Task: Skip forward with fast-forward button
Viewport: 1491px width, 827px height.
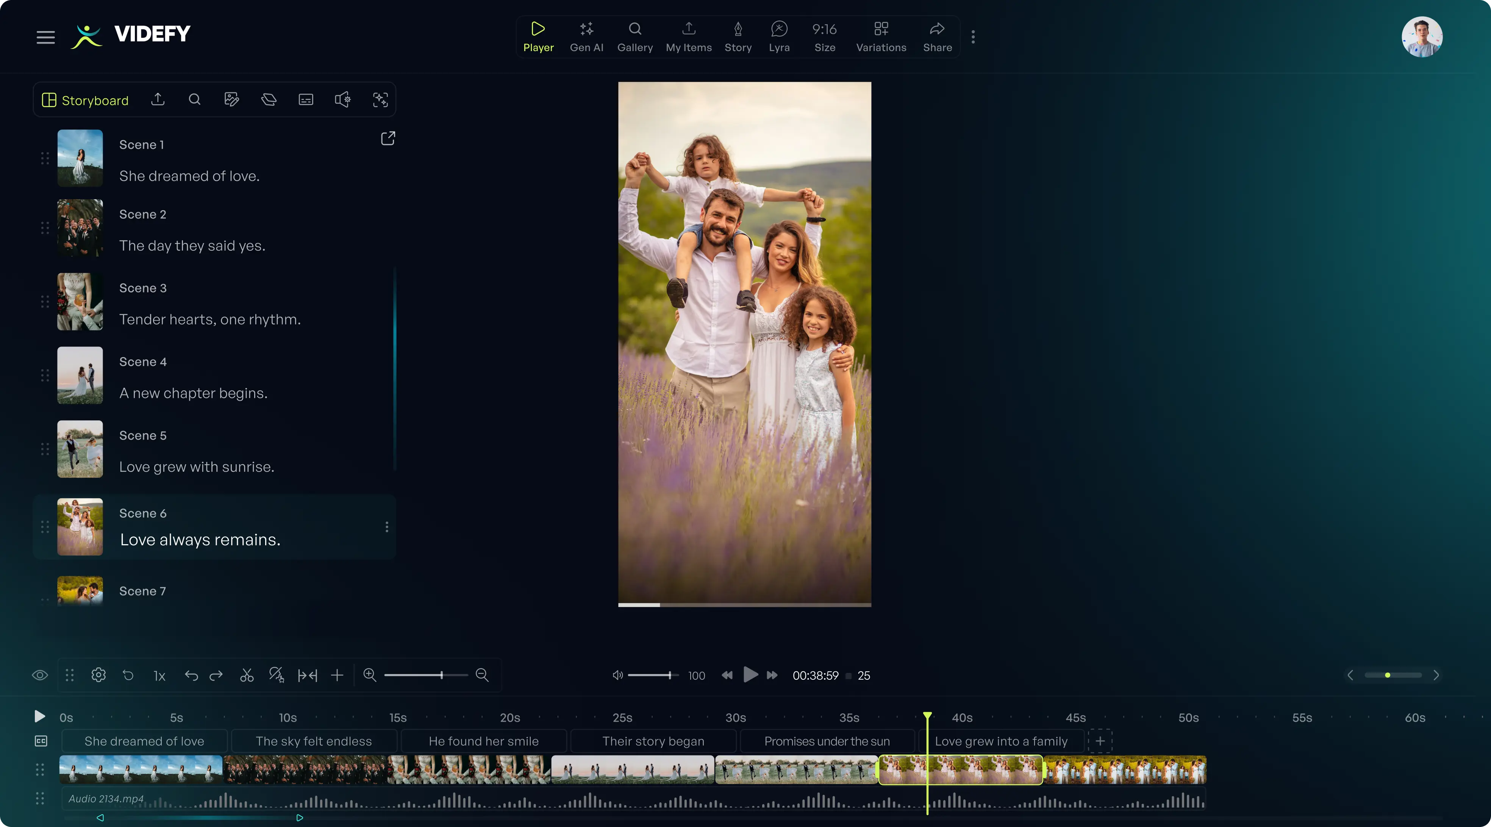Action: (x=772, y=676)
